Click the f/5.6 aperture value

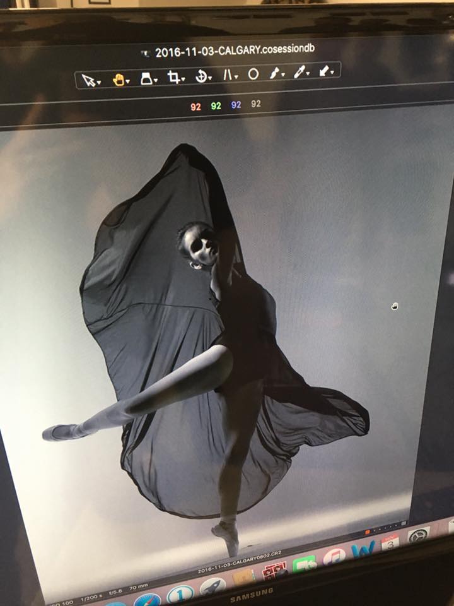(x=116, y=592)
